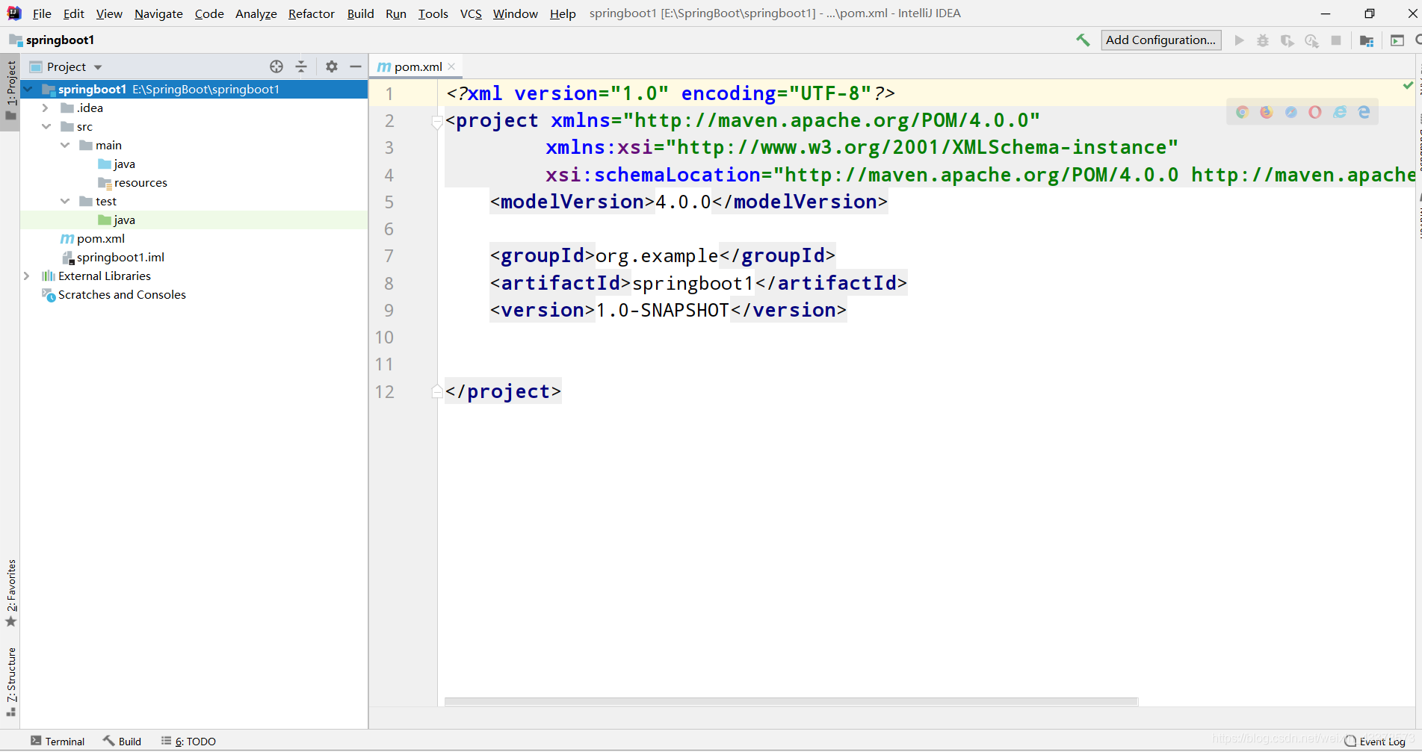
Task: Open the Analyze menu
Action: click(256, 13)
